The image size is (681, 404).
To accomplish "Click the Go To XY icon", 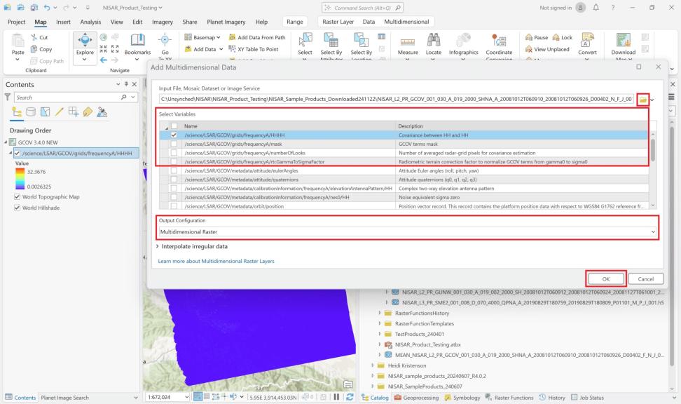I will (165, 40).
